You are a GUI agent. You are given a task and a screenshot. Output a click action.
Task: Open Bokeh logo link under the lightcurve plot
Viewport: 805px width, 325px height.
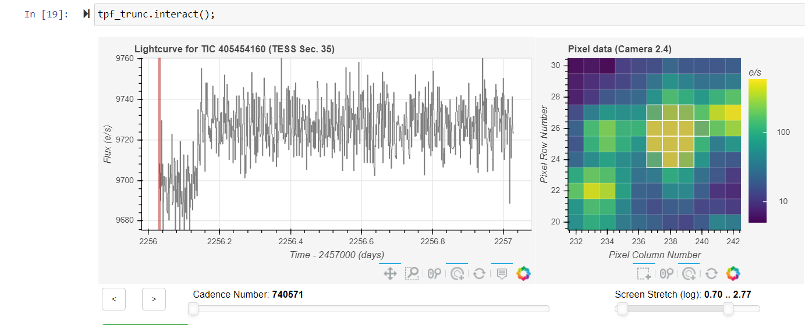click(524, 273)
